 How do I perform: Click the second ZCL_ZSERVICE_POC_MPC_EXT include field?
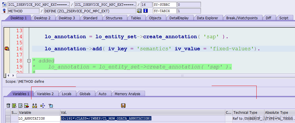tap(105, 5)
